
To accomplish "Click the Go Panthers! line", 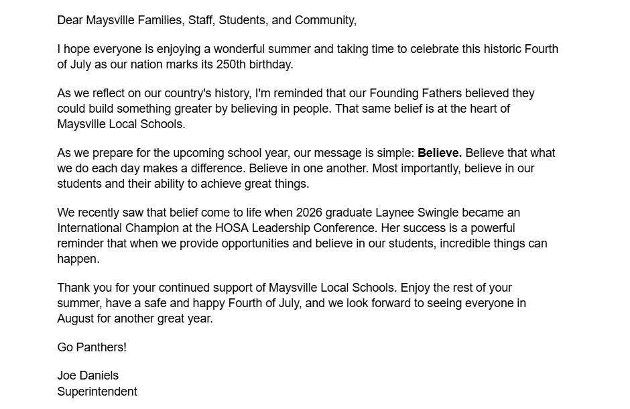I will [92, 347].
